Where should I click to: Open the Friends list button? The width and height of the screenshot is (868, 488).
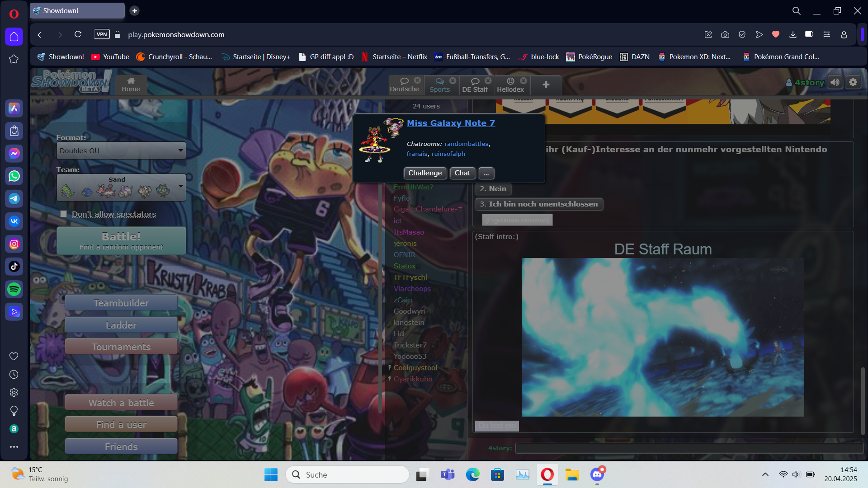pos(121,446)
